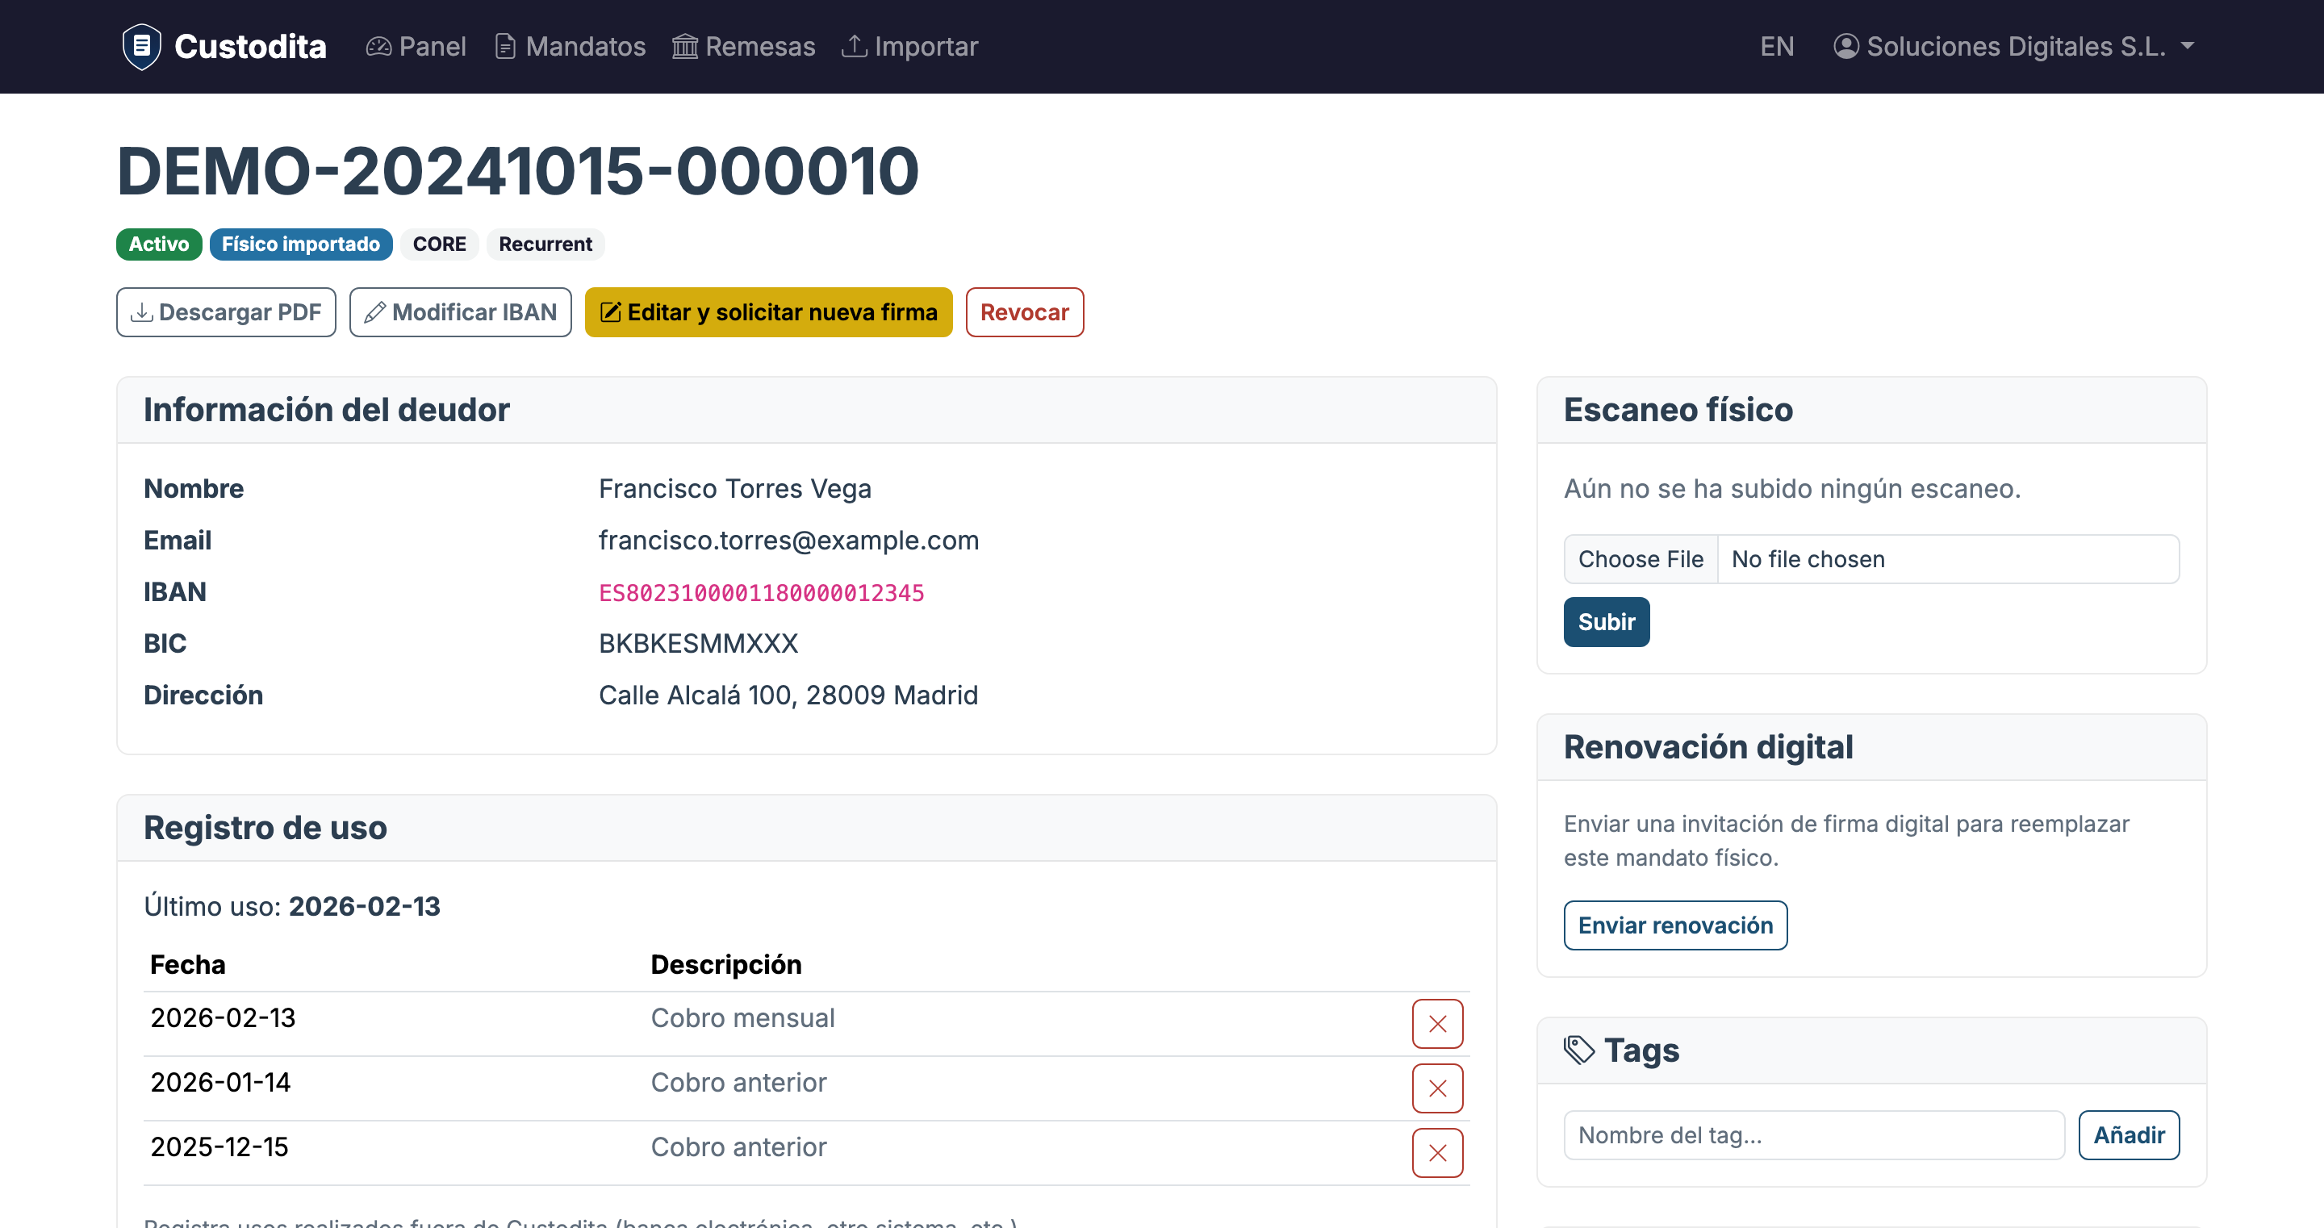Click the Panel dashboard icon

(x=379, y=46)
